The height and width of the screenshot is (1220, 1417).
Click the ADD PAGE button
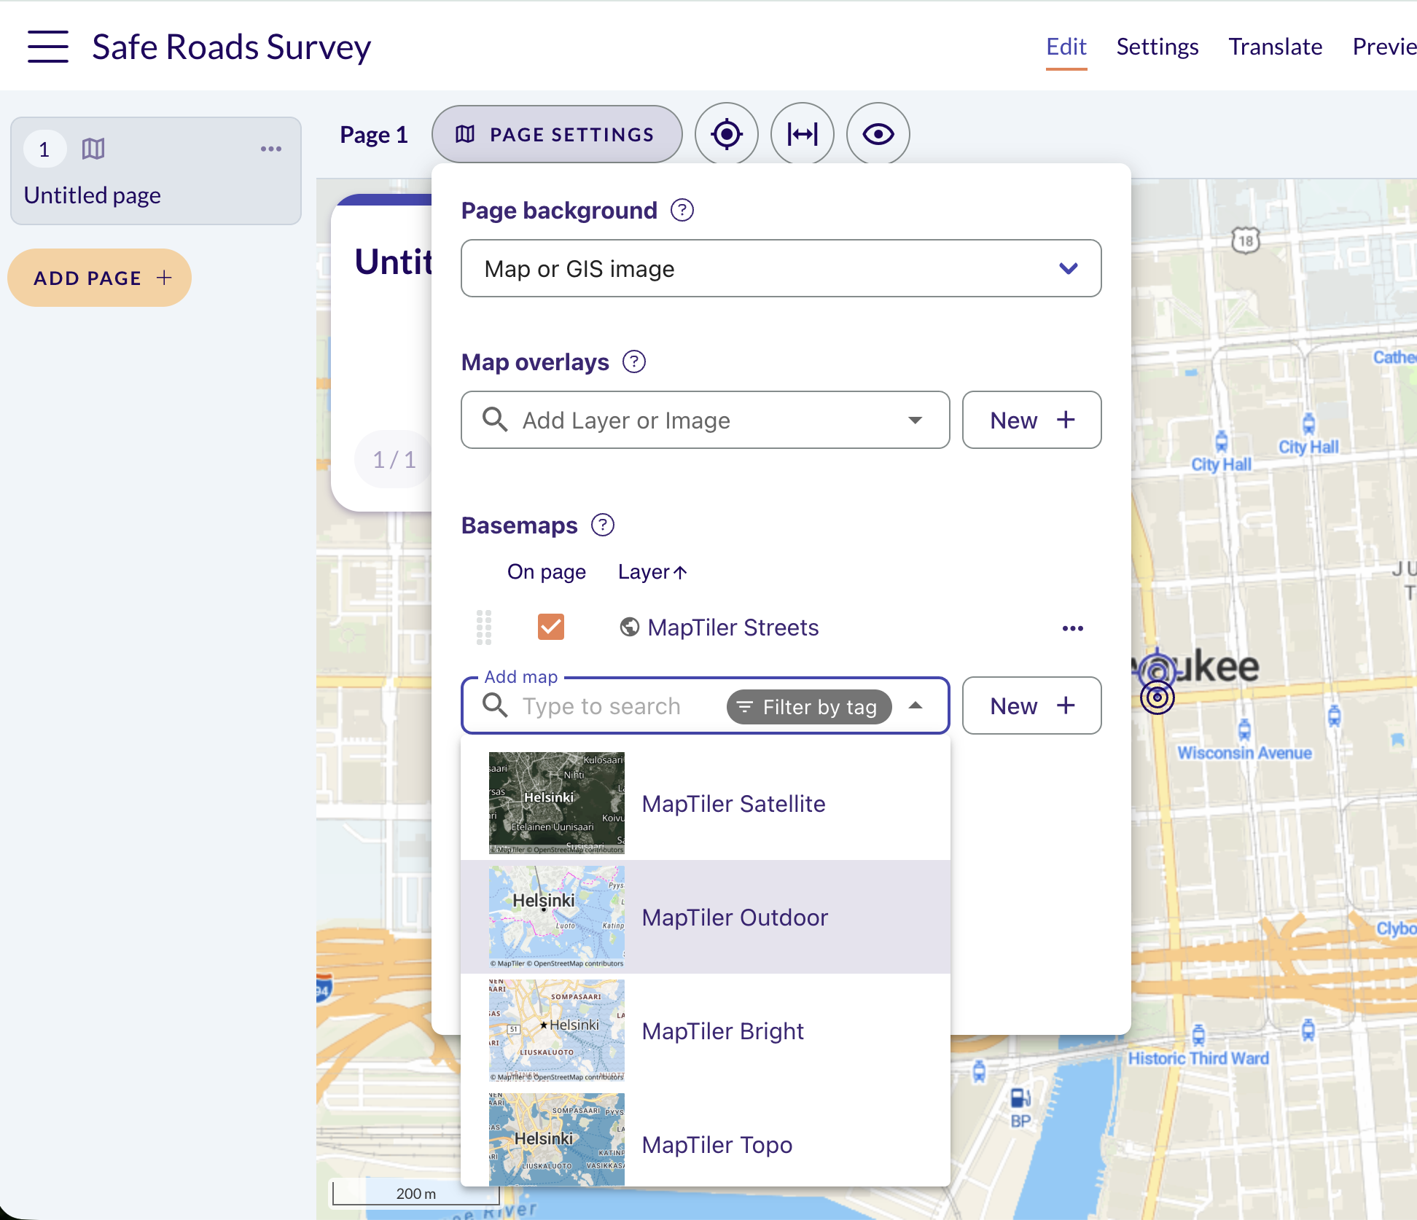(x=100, y=278)
